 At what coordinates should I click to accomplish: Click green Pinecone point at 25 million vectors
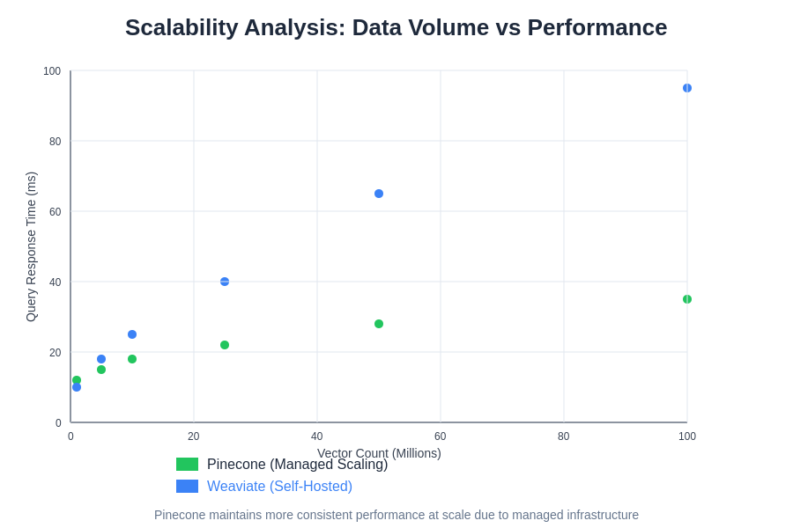pyautogui.click(x=225, y=345)
